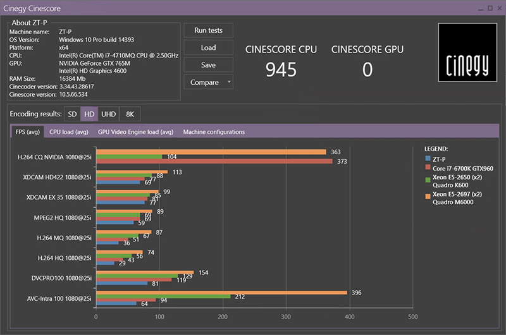Save the benchmark results
506x335 pixels.
pyautogui.click(x=208, y=65)
